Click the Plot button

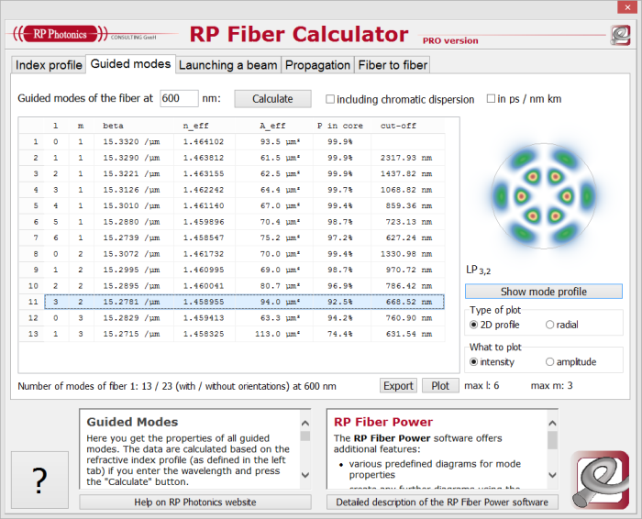440,385
